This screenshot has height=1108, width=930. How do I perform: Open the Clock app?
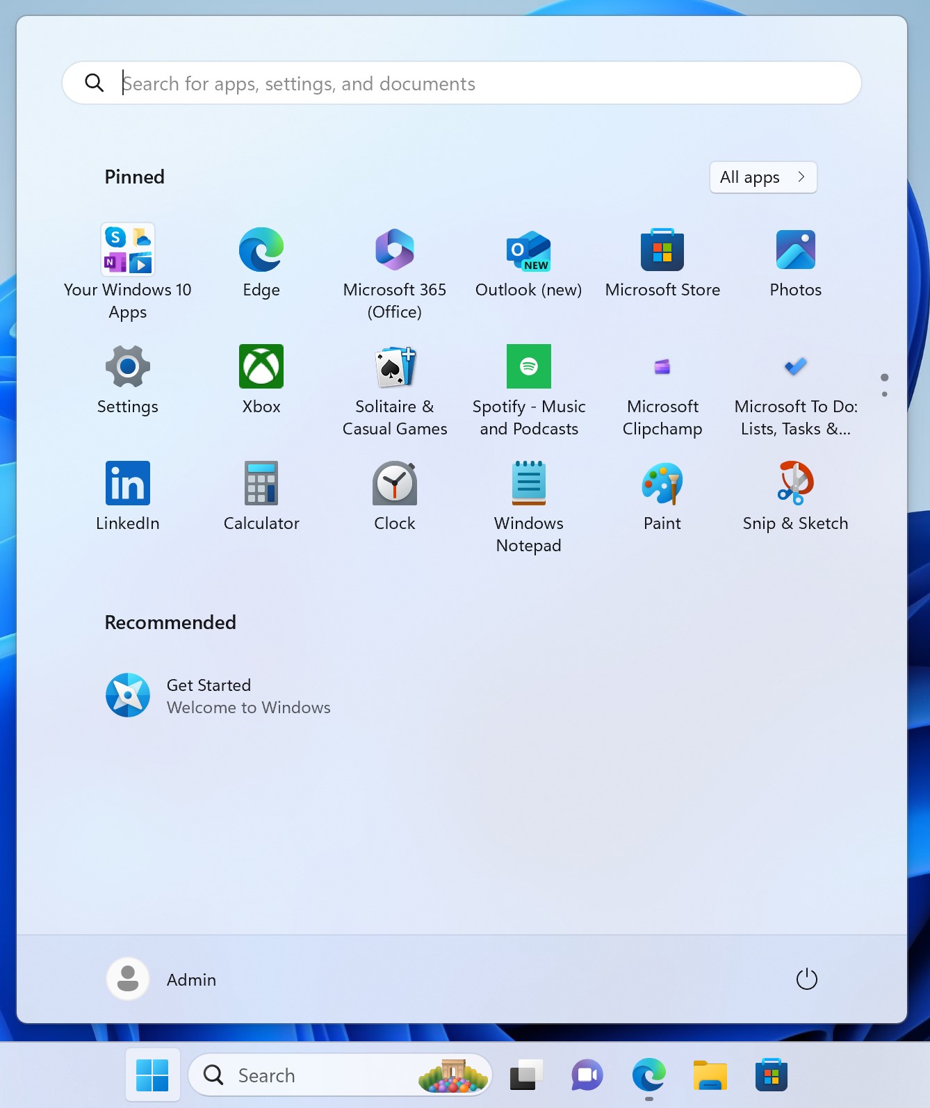[x=395, y=496]
